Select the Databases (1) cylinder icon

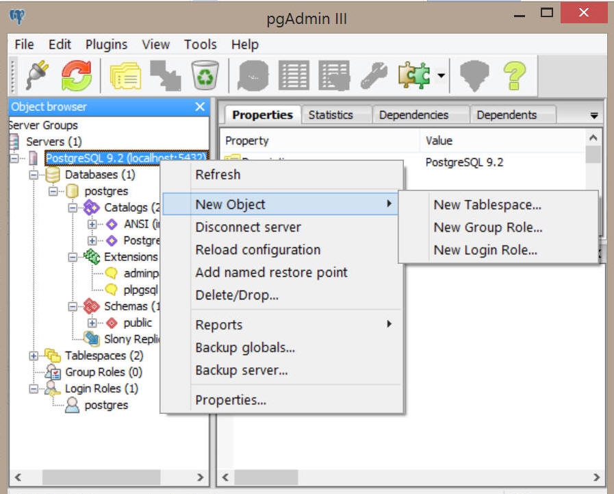(53, 175)
